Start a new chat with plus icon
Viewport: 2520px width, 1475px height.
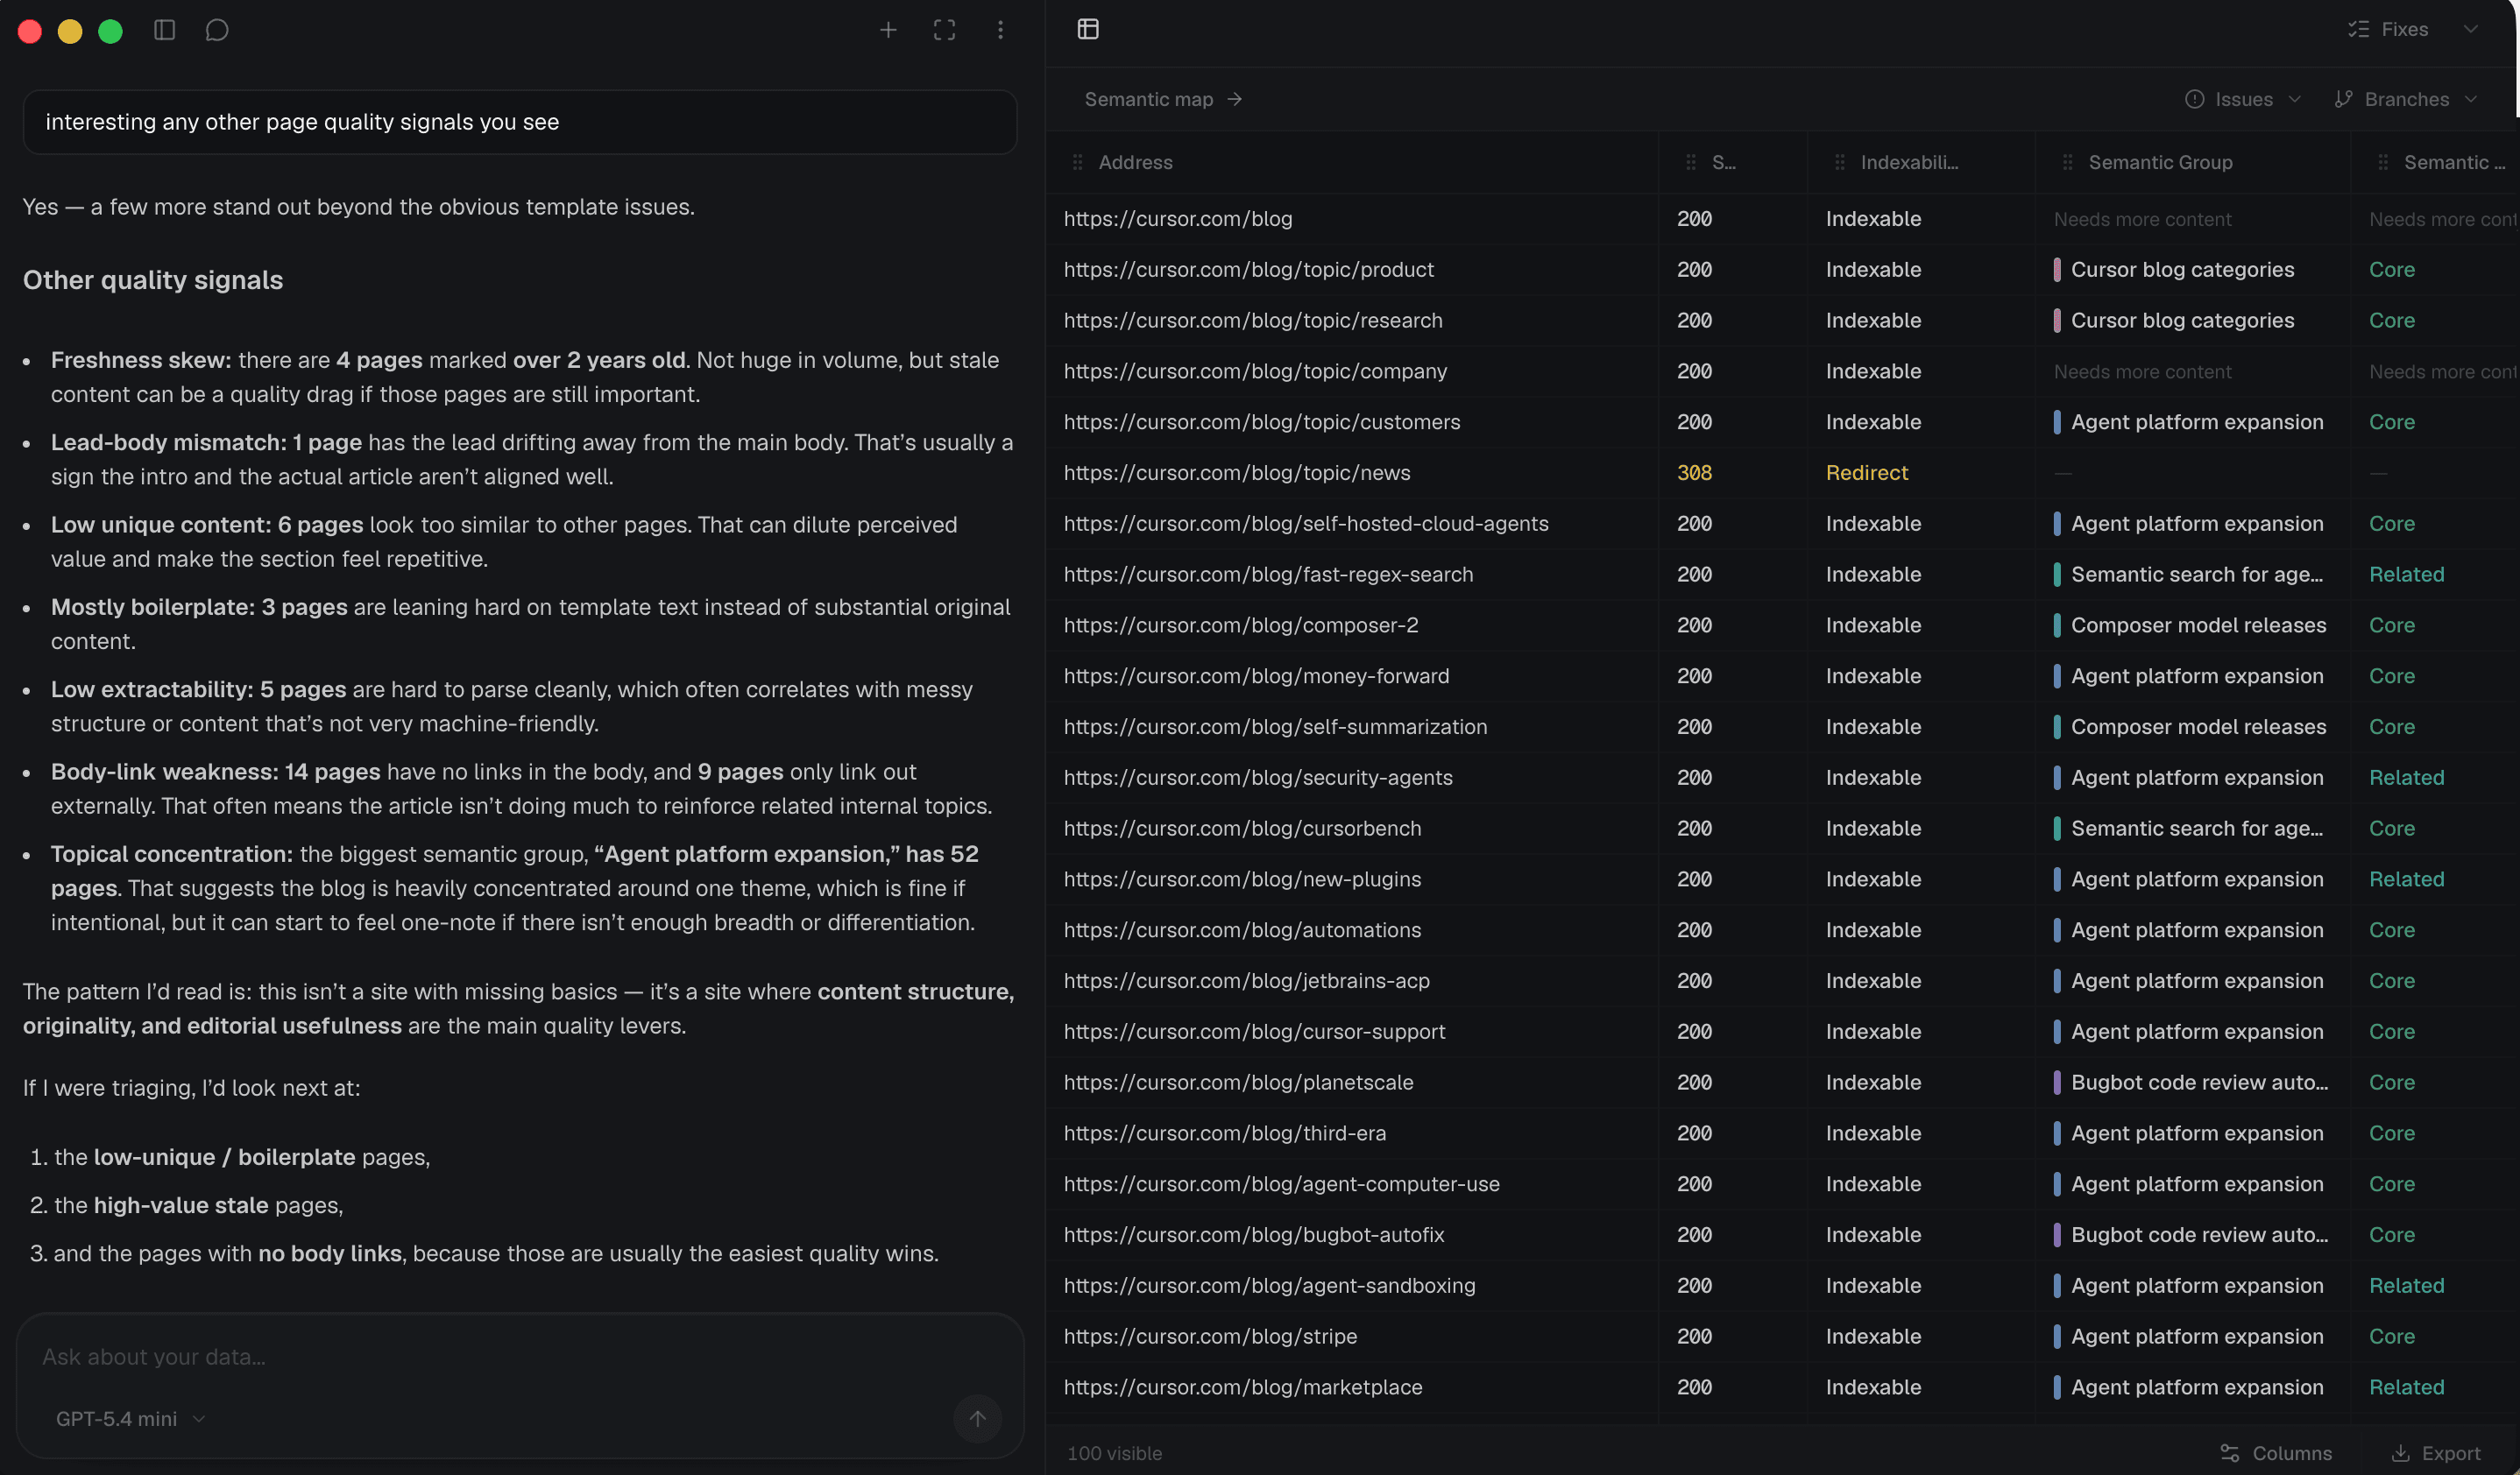point(888,30)
